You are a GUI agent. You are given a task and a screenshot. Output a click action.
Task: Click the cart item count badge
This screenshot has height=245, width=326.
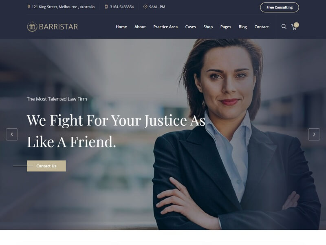[297, 25]
